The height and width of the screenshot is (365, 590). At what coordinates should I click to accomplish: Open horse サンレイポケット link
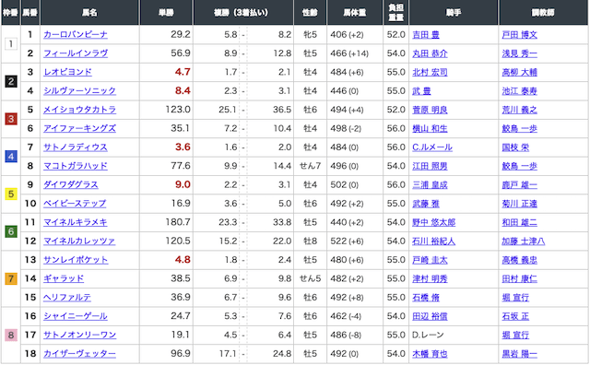[x=76, y=260]
